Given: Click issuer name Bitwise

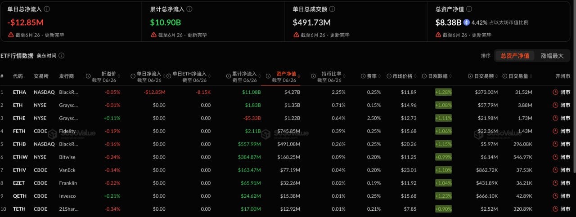Looking at the screenshot, I should [x=67, y=157].
